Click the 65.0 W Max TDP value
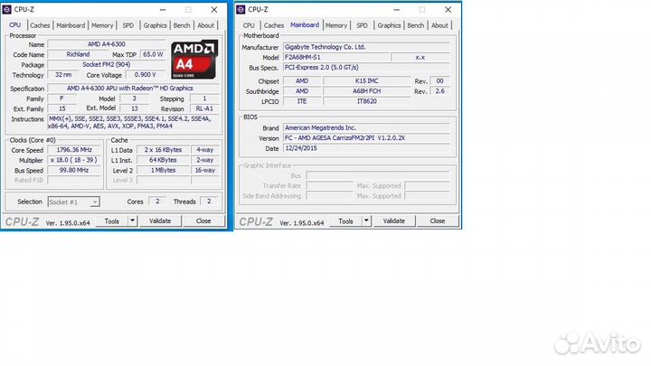Viewport: 651px width, 366px height. 153,54
